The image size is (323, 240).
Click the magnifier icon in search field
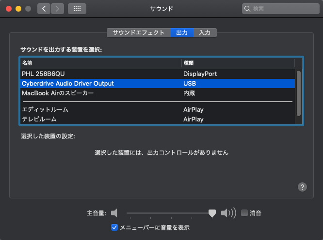coord(247,9)
